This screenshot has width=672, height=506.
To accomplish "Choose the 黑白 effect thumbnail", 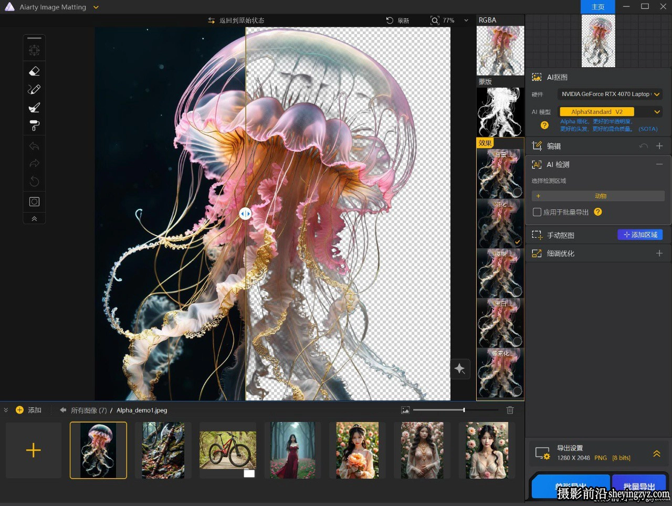I will 500,323.
